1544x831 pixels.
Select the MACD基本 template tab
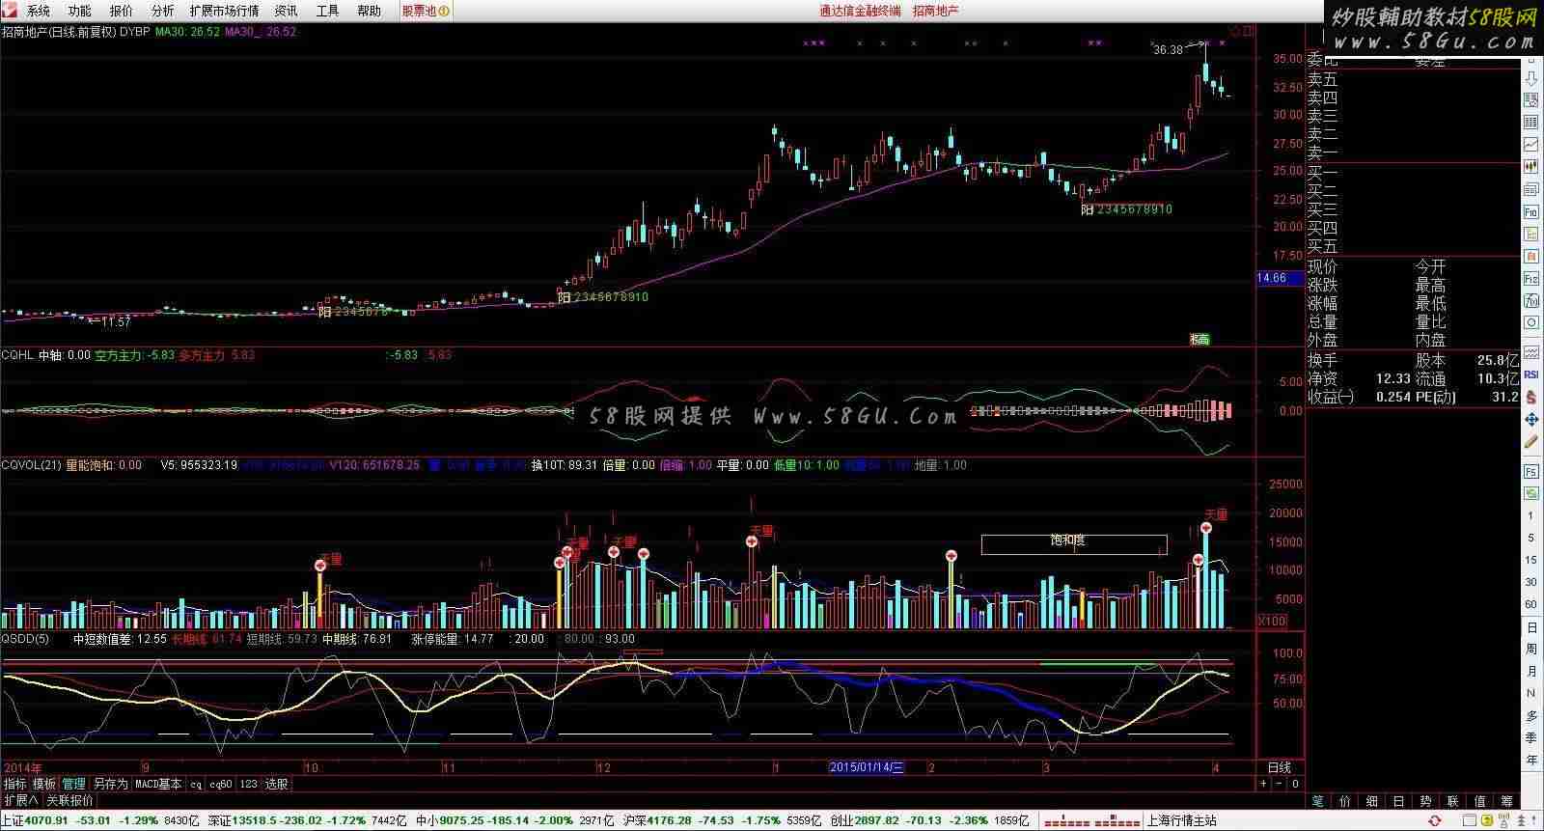158,784
